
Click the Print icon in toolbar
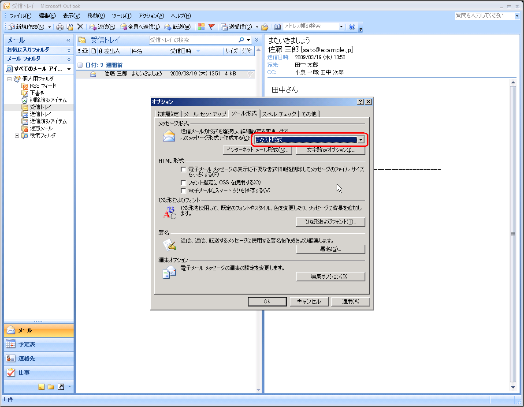(60, 27)
